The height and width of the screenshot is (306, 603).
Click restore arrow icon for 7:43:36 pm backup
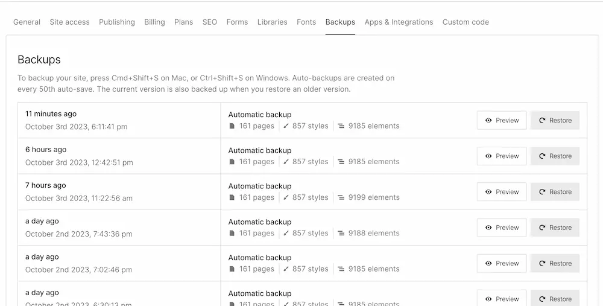point(542,228)
